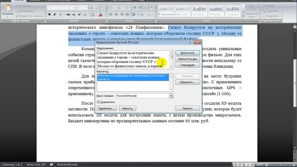Click the Вернуть button
Image resolution: width=297 pixels, height=167 pixels.
click(x=127, y=109)
